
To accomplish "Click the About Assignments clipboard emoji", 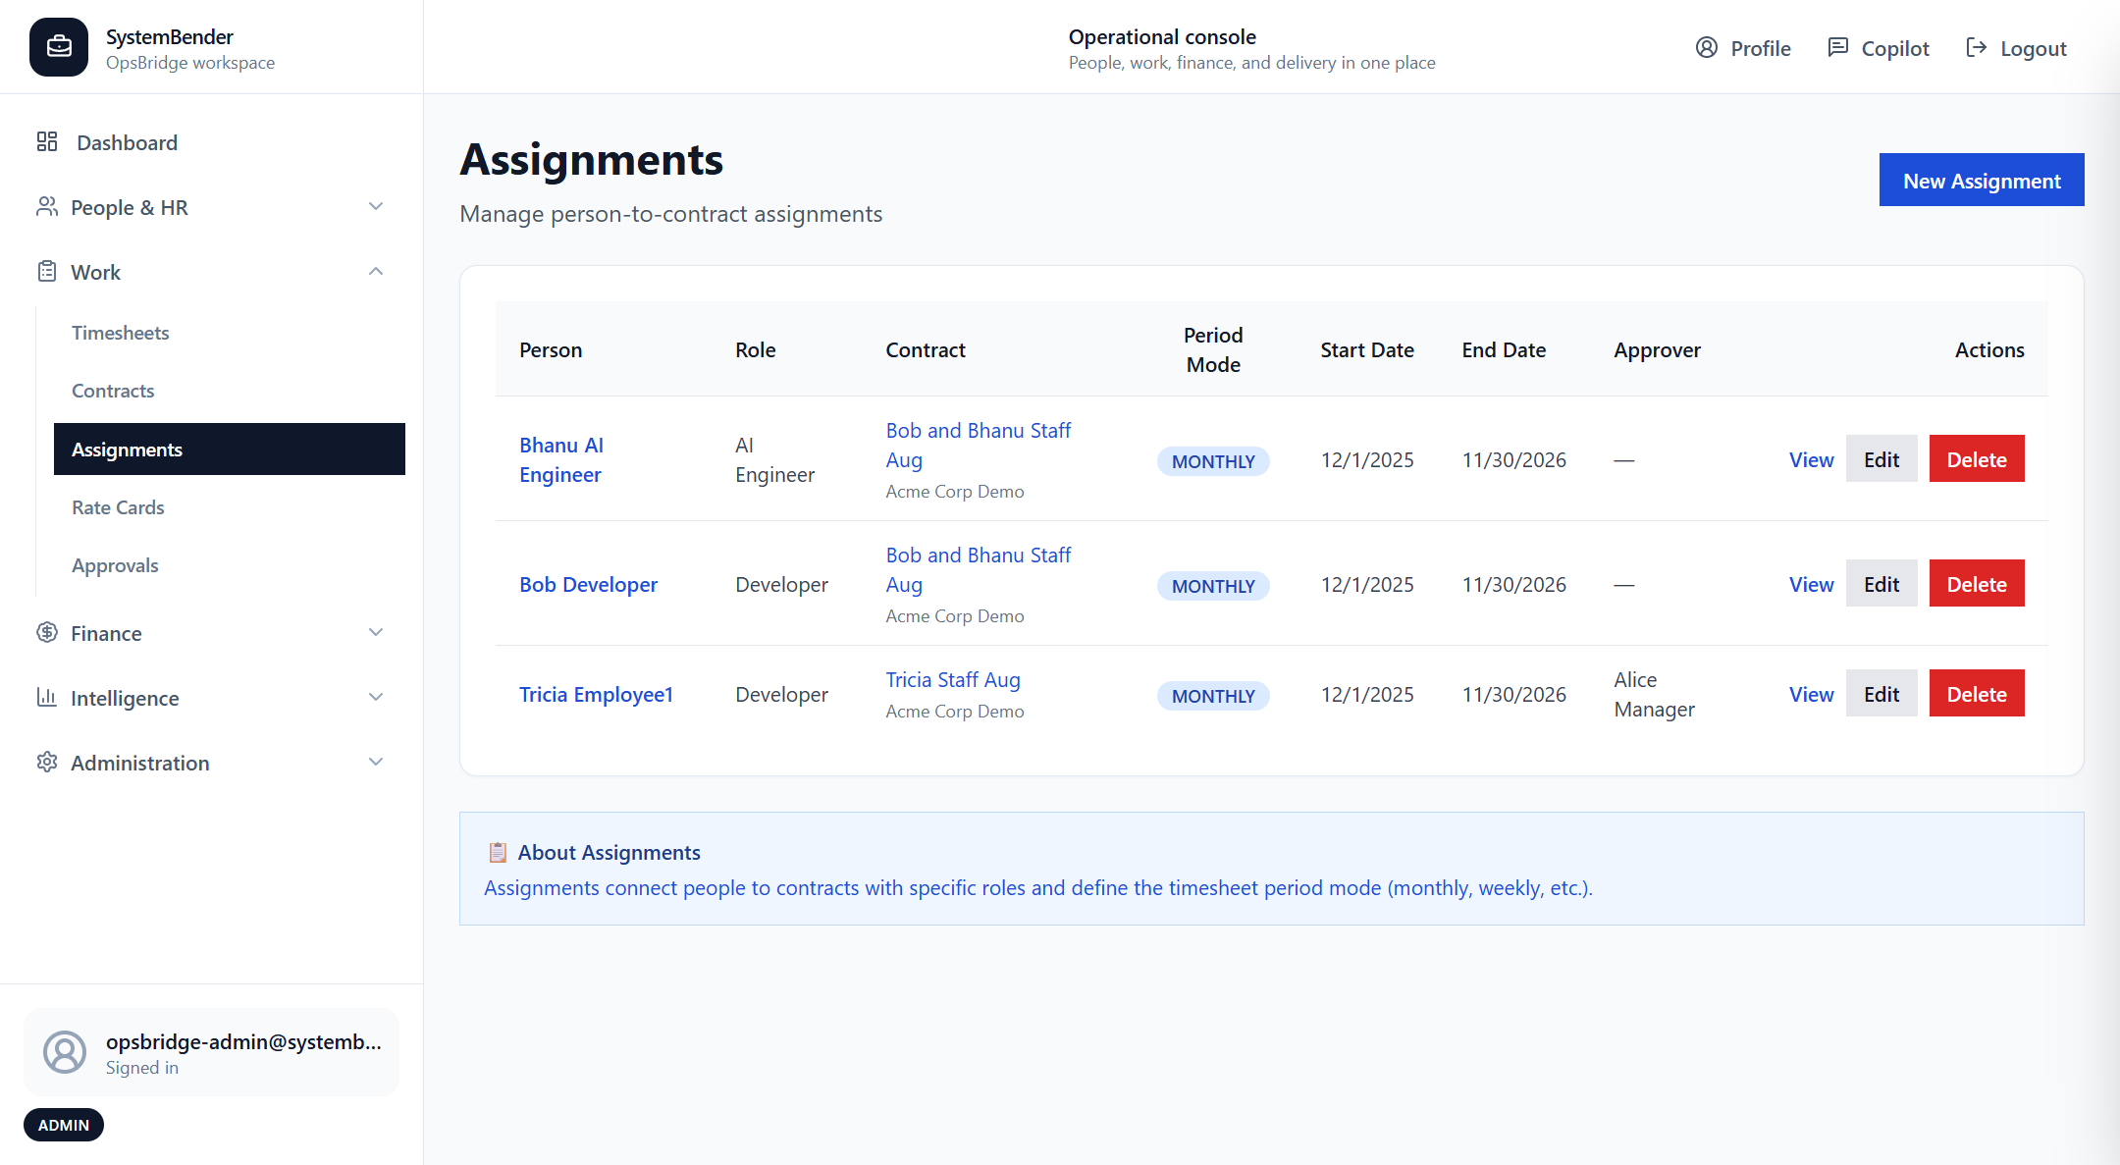I will pos(498,852).
